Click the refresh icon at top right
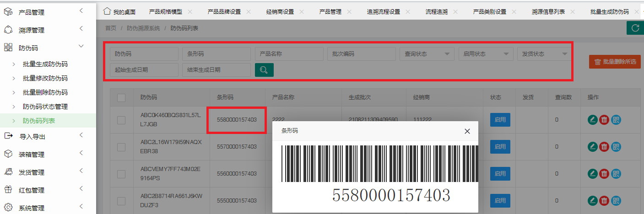The width and height of the screenshot is (644, 214). [635, 28]
